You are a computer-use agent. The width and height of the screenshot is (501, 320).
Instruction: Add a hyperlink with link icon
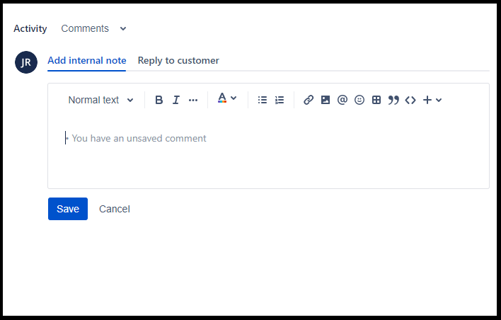point(309,100)
